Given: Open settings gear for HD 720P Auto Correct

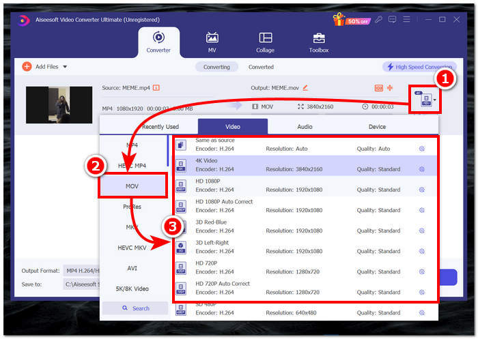Looking at the screenshot, I should pyautogui.click(x=422, y=292).
